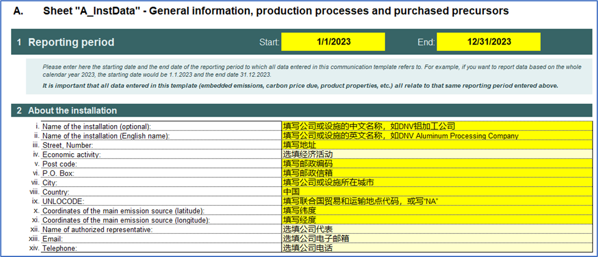Click the End date field showing 12/31/2023
The image size is (598, 257).
pyautogui.click(x=488, y=42)
